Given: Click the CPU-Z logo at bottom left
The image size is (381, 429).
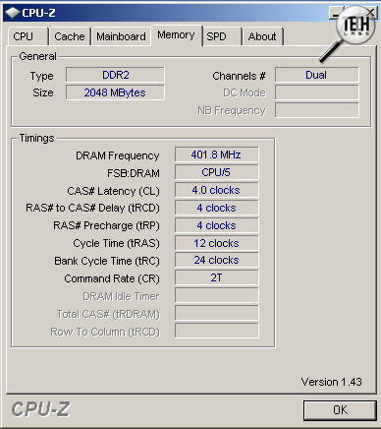Looking at the screenshot, I should point(41,409).
